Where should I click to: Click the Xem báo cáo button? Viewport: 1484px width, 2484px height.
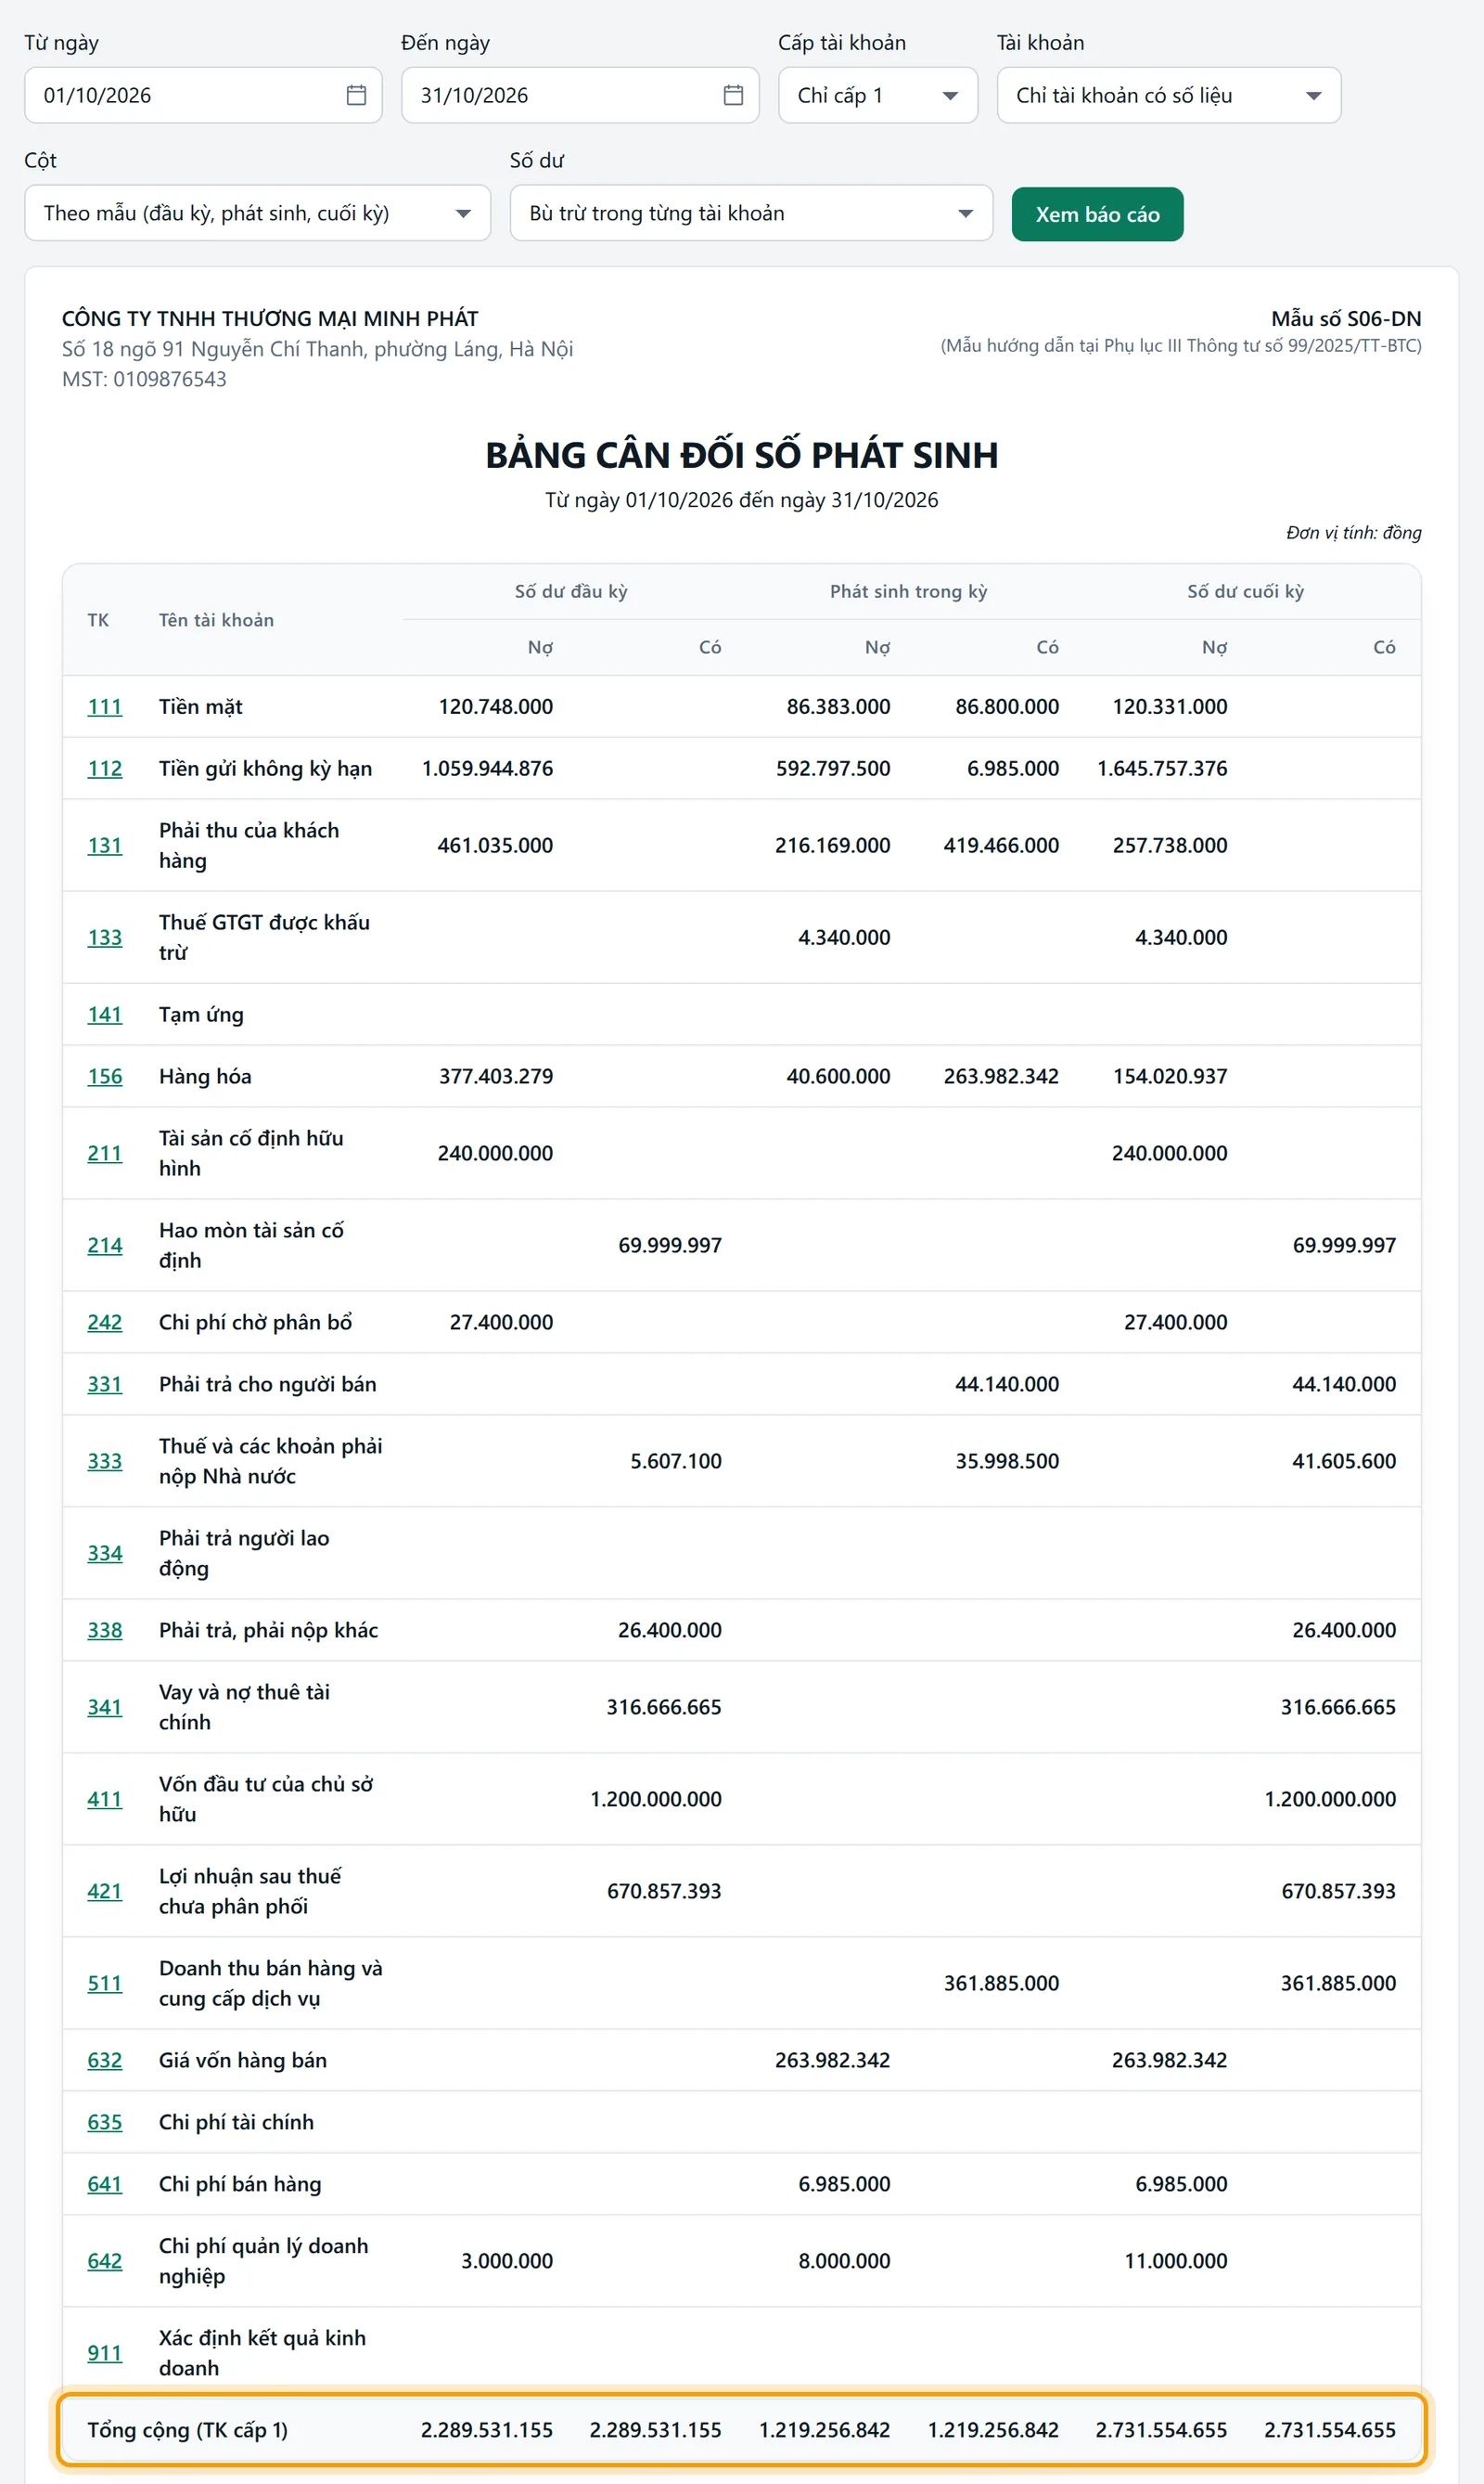1097,214
